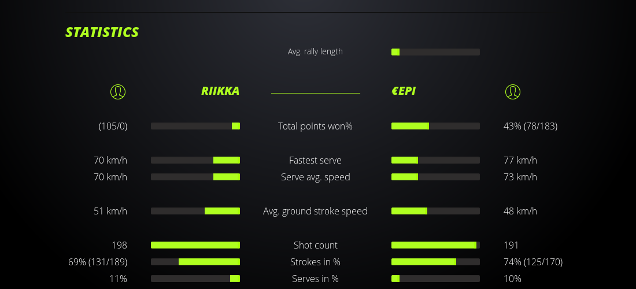This screenshot has height=289, width=636.
Task: Click the Avg. rally length label
Action: (x=315, y=51)
